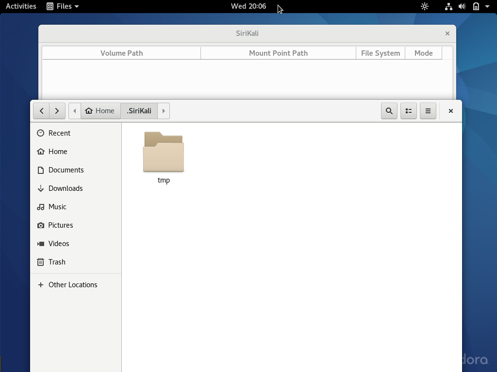Viewport: 497px width, 372px height.
Task: Open Recent in the sidebar
Action: tap(76, 133)
